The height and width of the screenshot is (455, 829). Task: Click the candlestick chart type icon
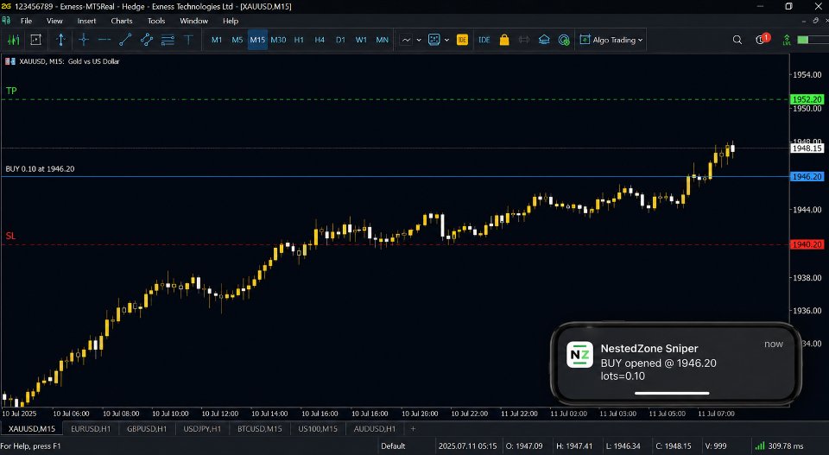tap(13, 40)
